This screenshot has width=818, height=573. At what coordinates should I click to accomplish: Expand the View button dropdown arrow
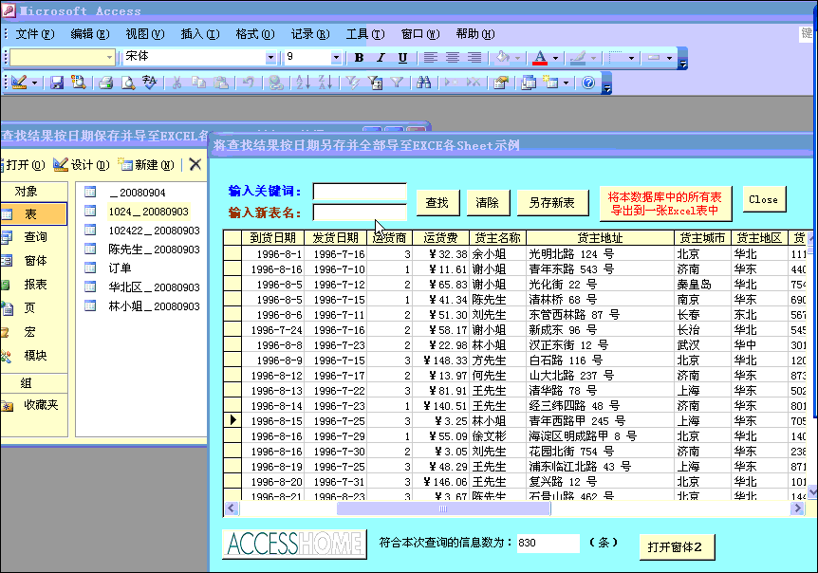pyautogui.click(x=34, y=83)
